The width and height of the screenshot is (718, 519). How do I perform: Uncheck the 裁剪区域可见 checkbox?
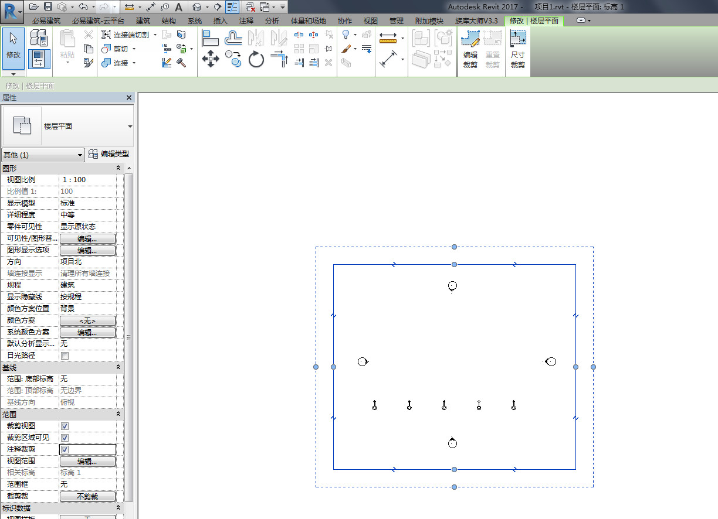65,438
